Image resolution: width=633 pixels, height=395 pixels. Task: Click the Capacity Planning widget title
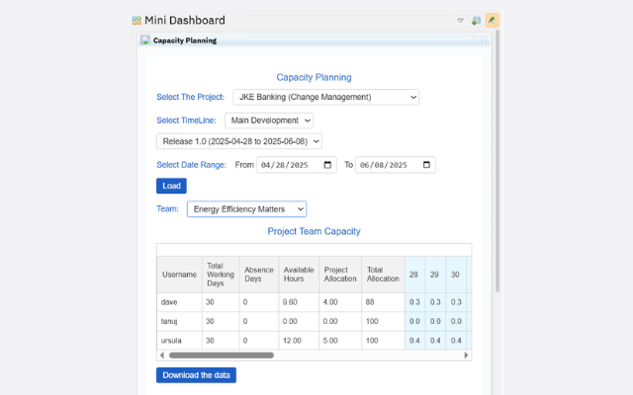(185, 40)
